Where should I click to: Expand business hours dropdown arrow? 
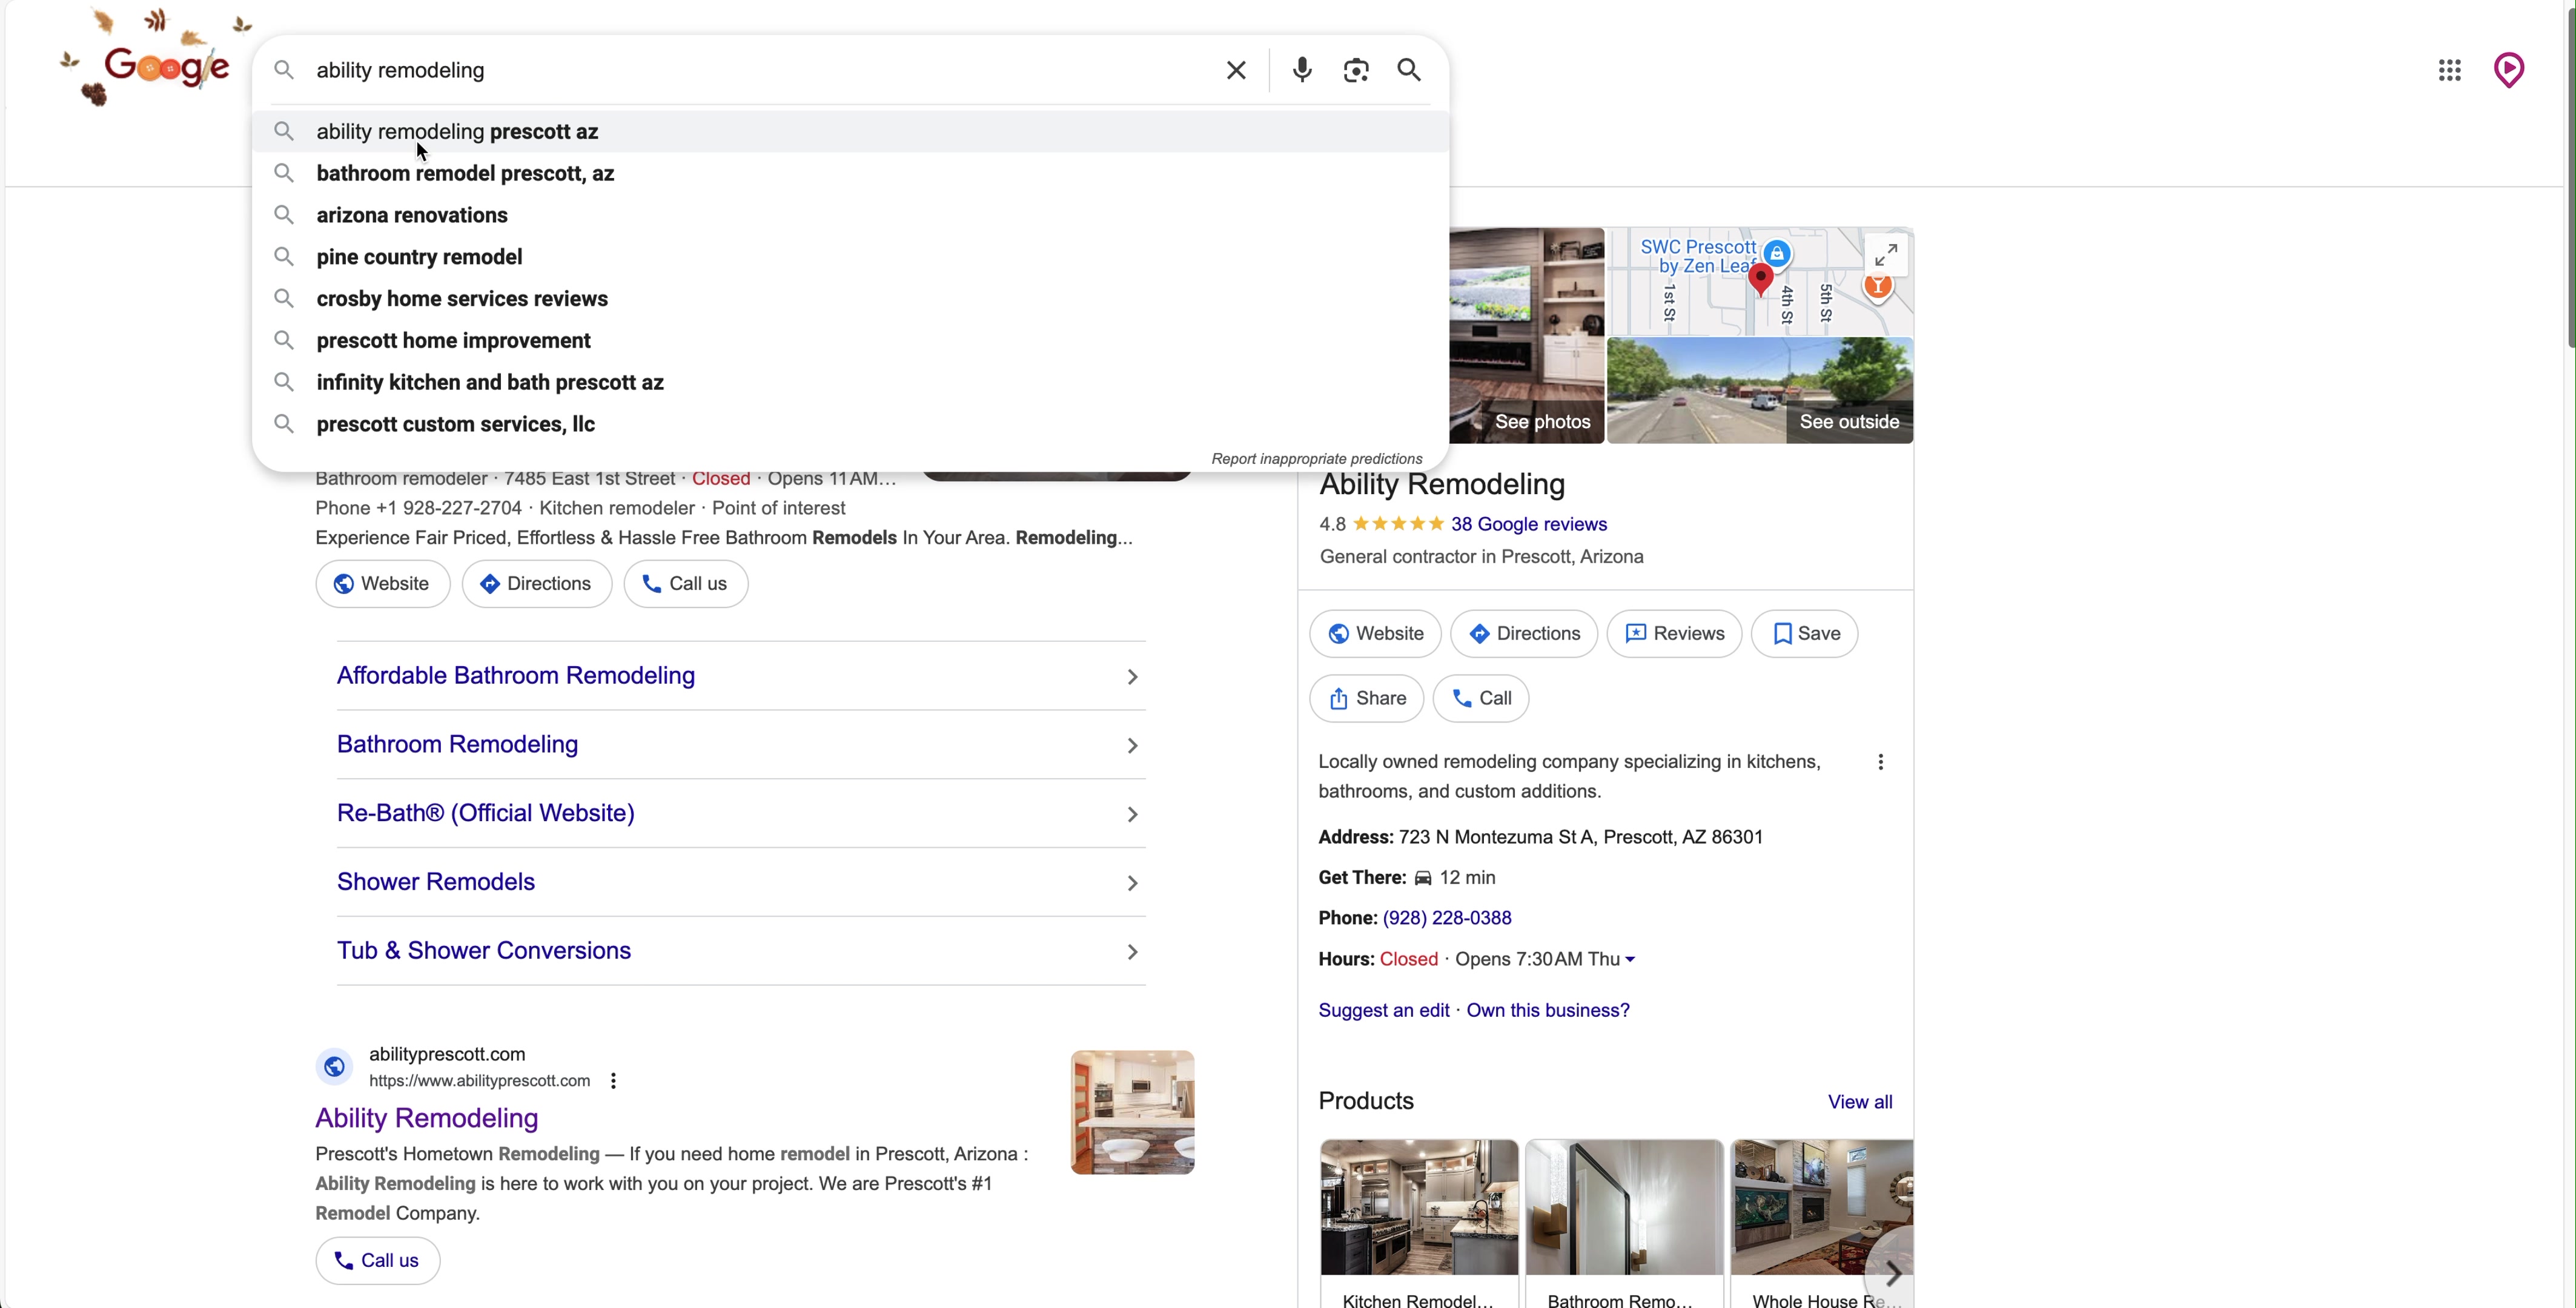point(1630,959)
